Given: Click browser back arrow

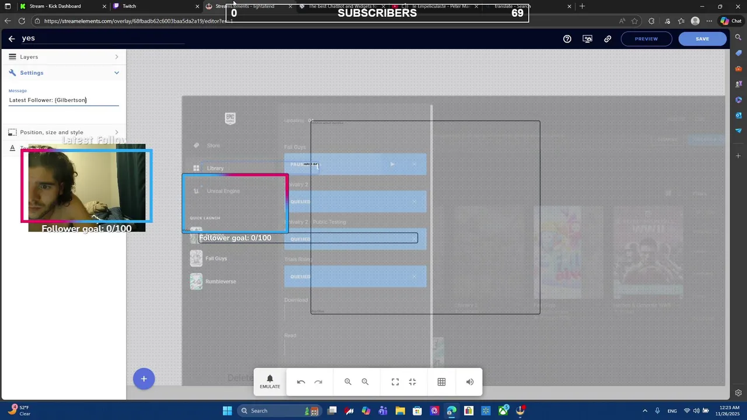Looking at the screenshot, I should 8,21.
